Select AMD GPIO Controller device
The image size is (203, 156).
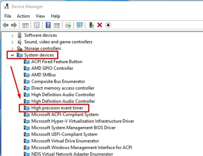coord(52,68)
